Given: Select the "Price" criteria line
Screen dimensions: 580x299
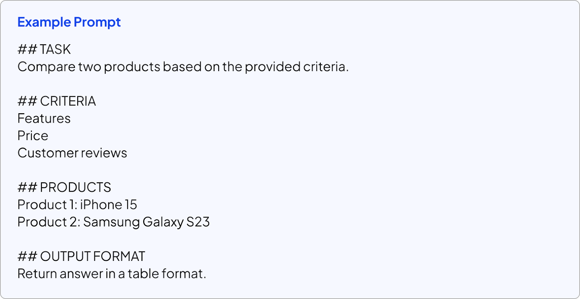Looking at the screenshot, I should (33, 136).
